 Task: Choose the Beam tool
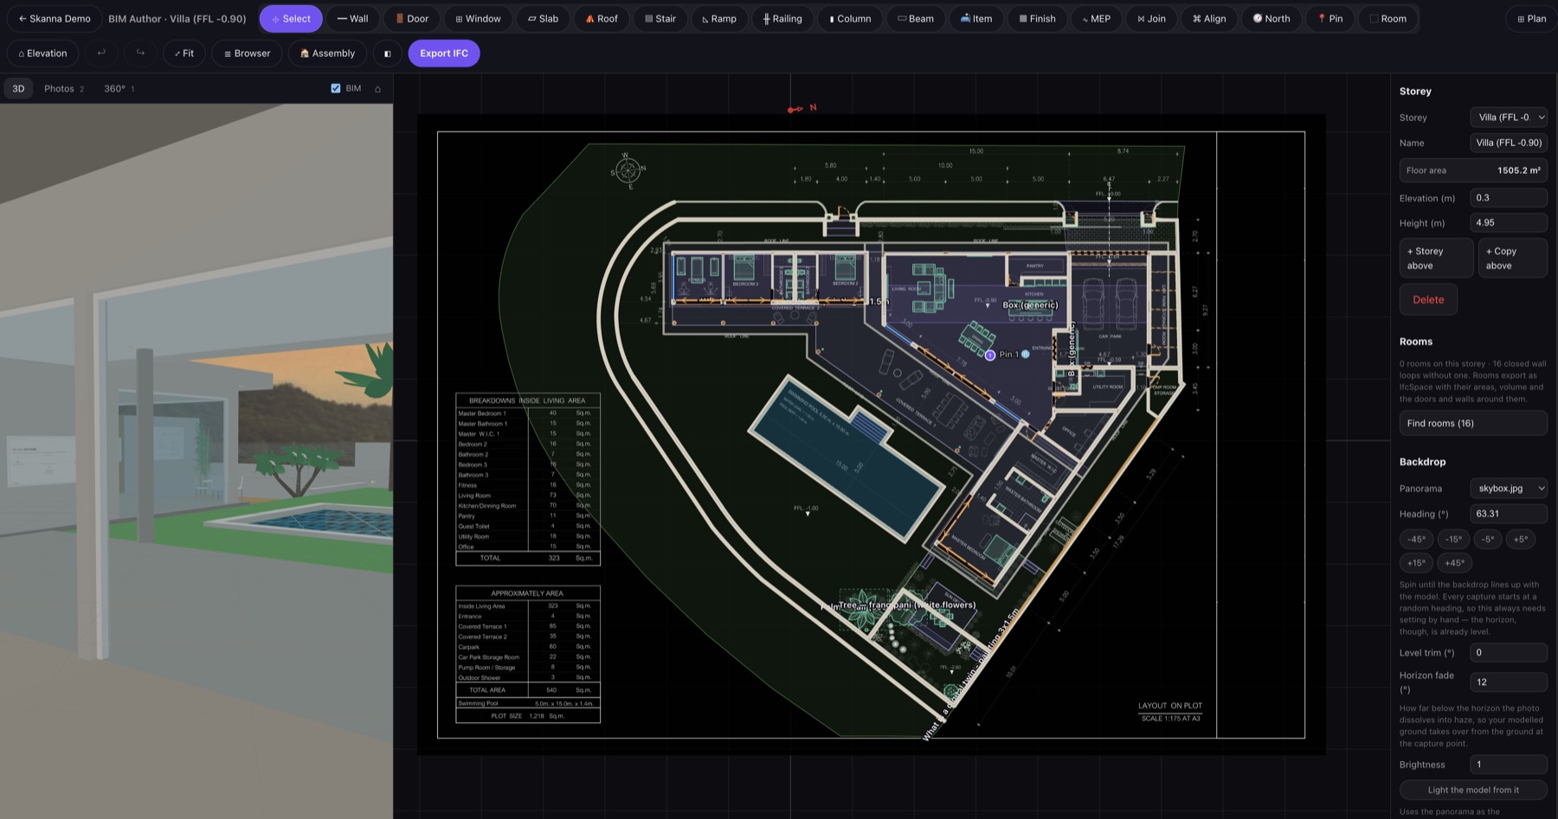(x=916, y=18)
